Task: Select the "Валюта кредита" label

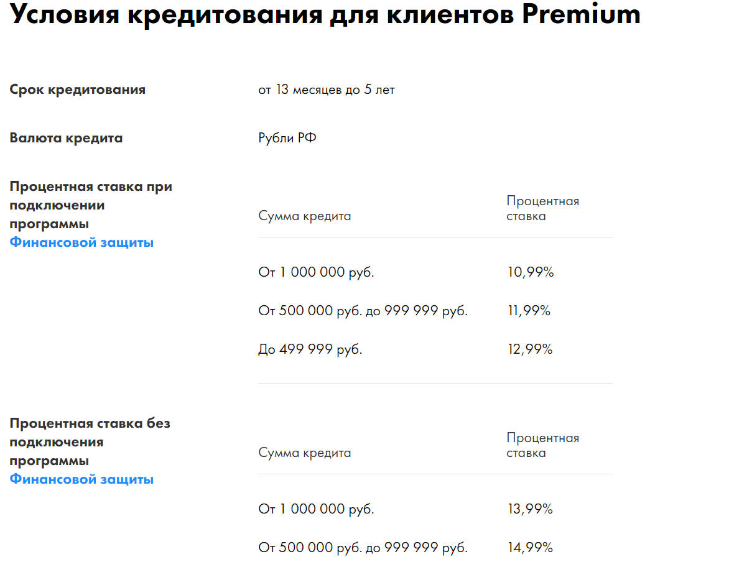Action: click(67, 138)
